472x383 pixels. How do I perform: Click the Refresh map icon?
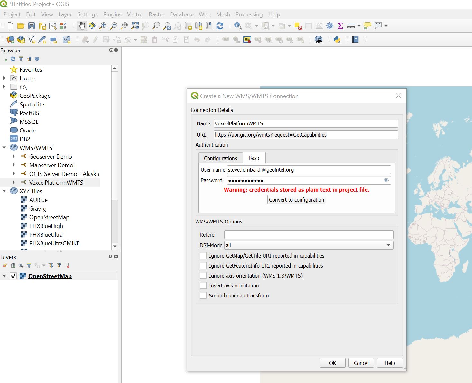coord(220,26)
